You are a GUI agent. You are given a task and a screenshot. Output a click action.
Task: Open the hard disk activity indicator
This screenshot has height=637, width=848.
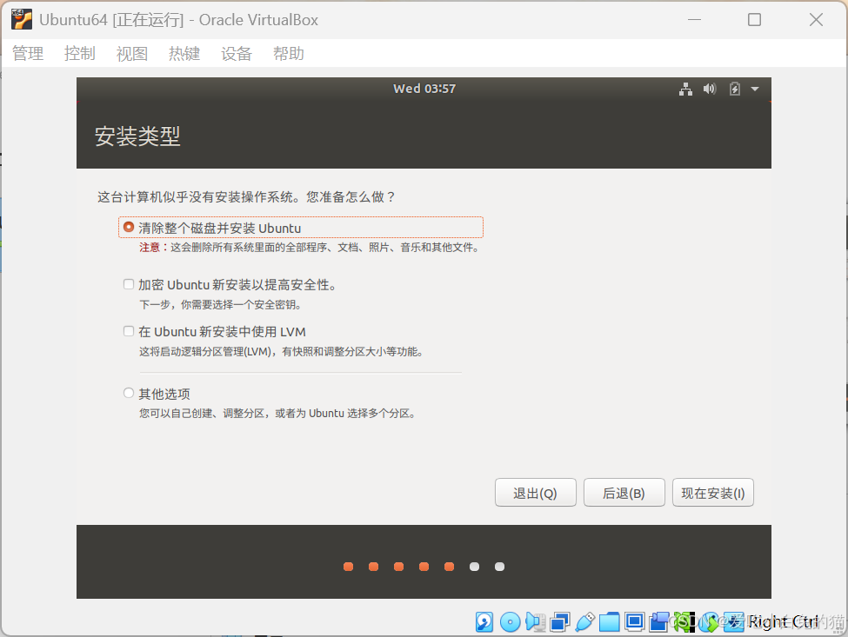coord(484,622)
